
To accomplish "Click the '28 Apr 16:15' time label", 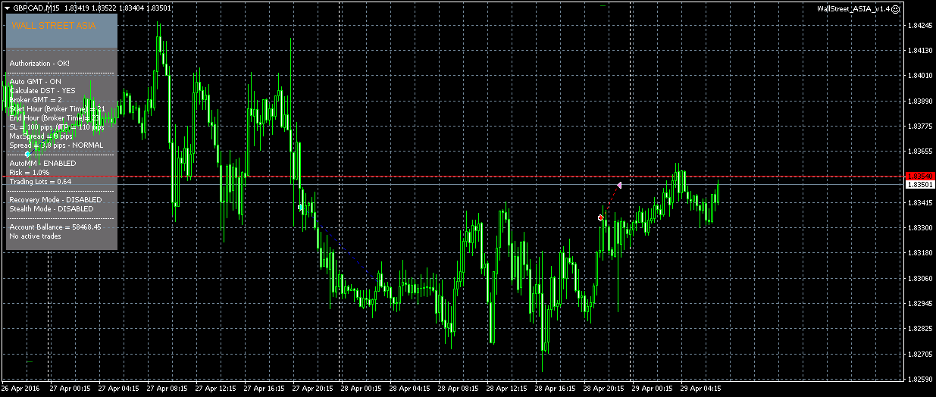I will [555, 388].
